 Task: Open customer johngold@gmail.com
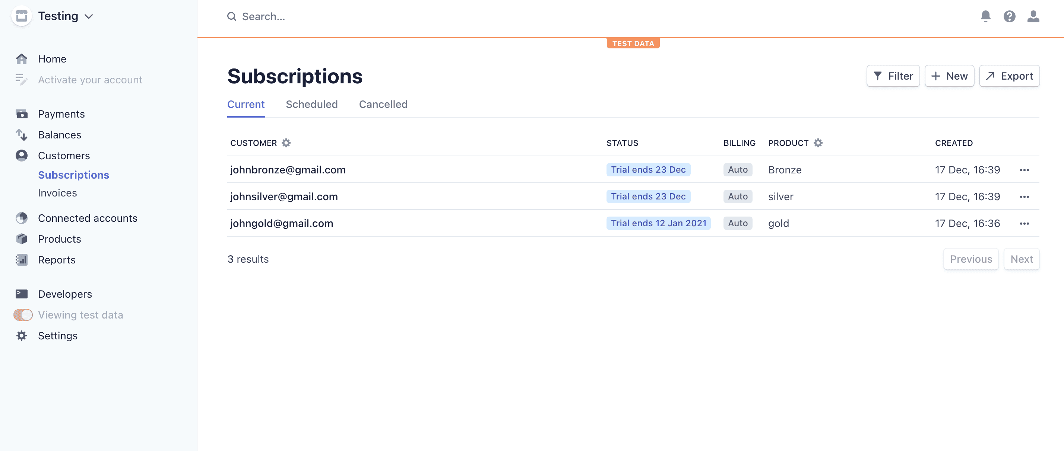pos(281,223)
